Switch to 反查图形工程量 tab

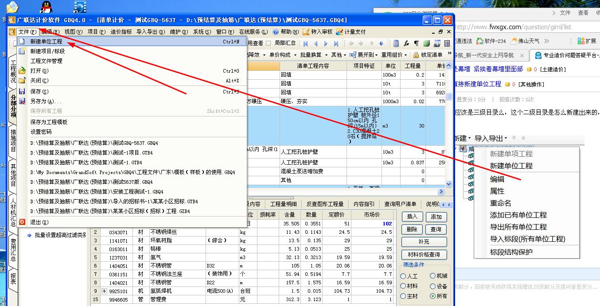click(325, 204)
